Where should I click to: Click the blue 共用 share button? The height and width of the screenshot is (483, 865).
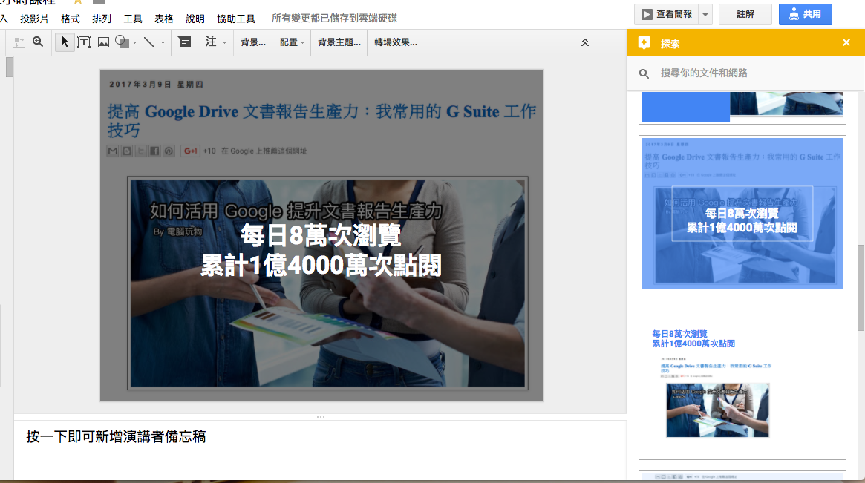click(x=806, y=14)
